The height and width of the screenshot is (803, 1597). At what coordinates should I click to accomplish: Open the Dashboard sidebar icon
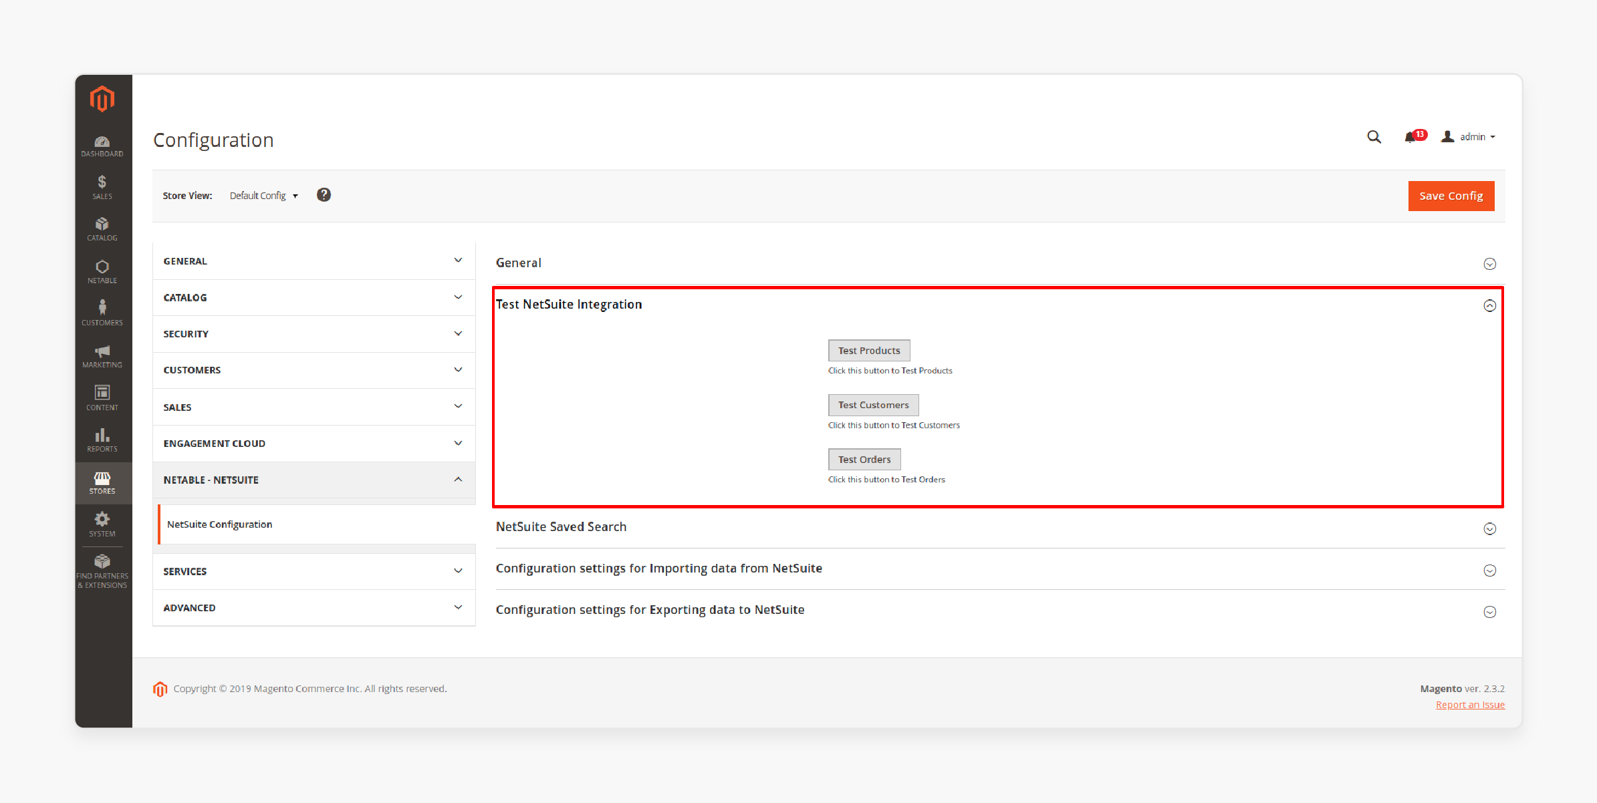102,146
